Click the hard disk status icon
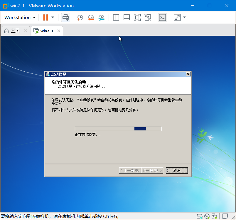The image size is (236, 220). [200, 216]
